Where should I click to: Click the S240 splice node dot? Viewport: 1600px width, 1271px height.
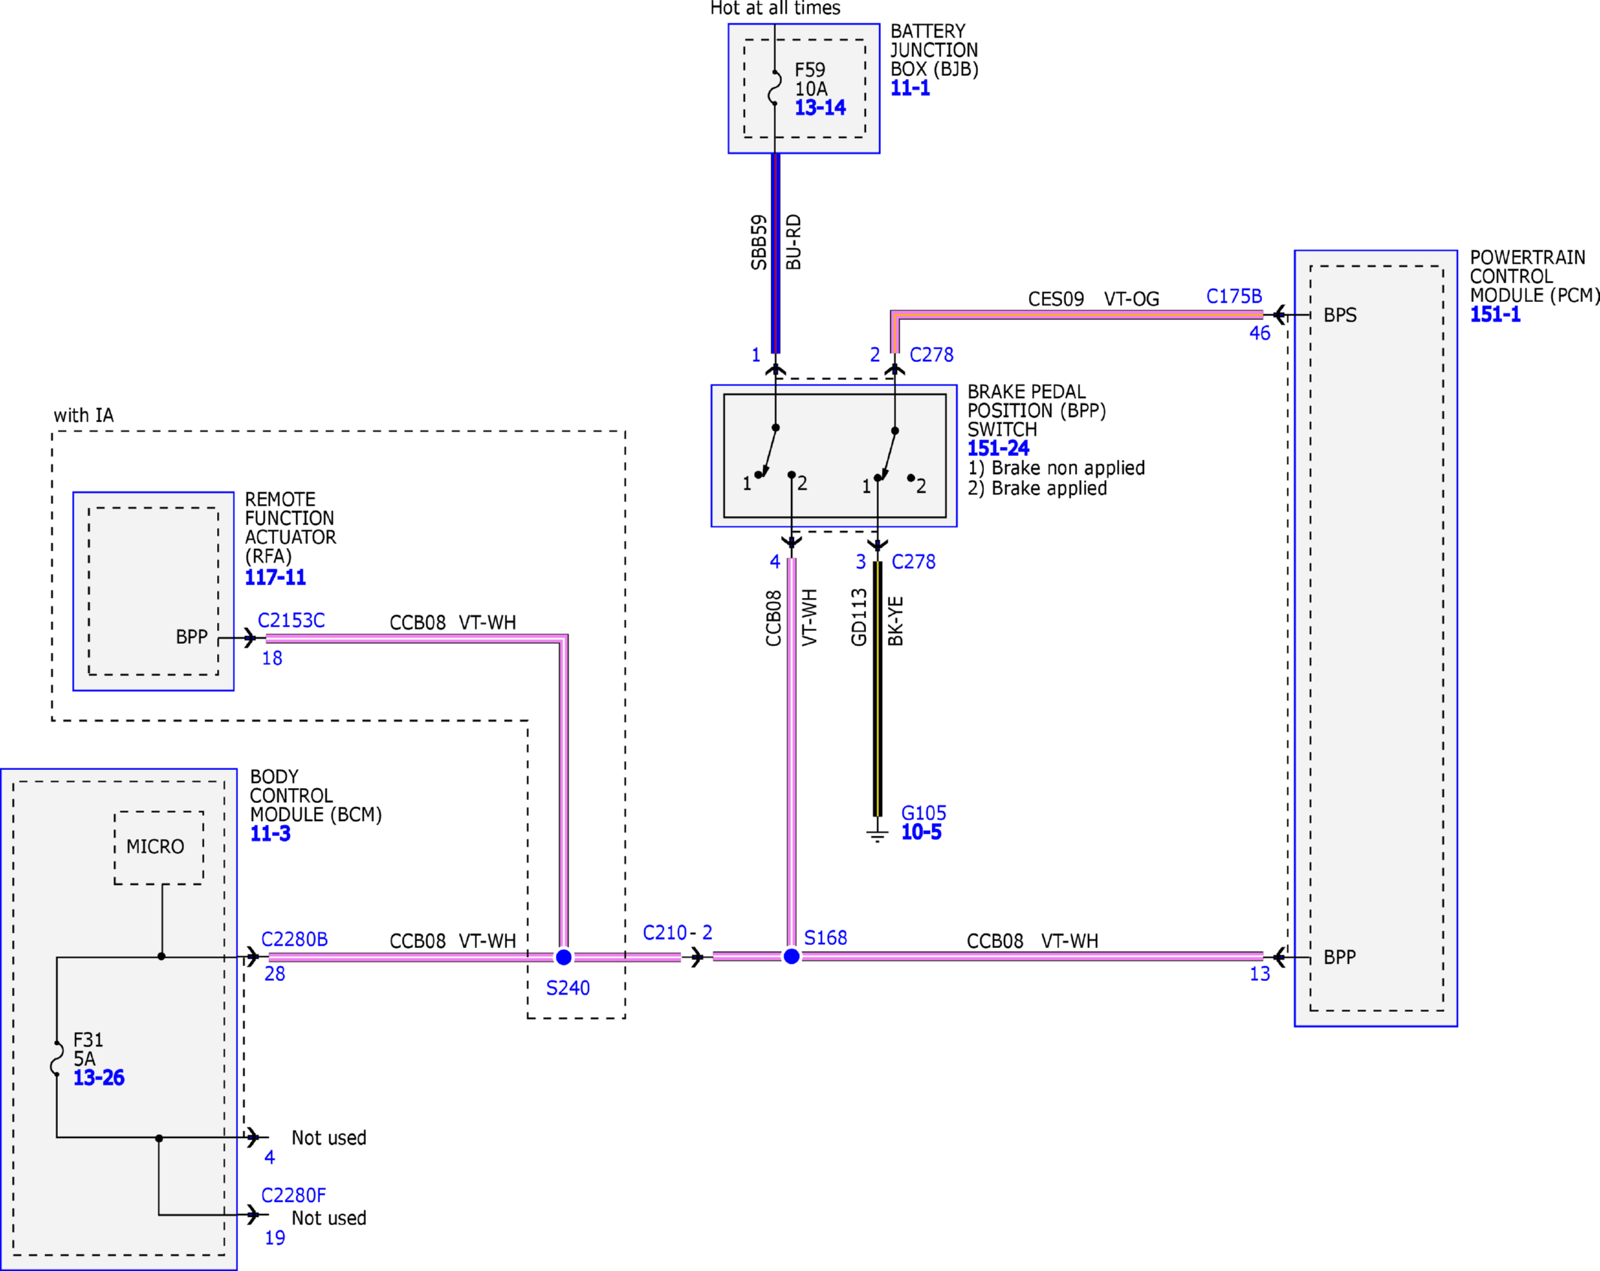pyautogui.click(x=563, y=957)
